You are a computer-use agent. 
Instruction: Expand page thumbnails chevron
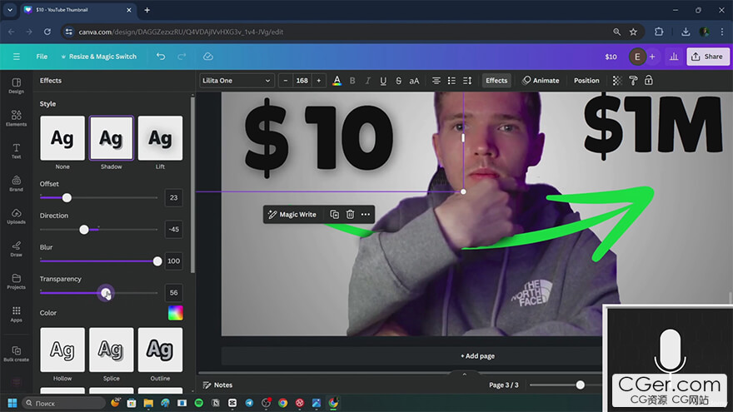tap(464, 375)
